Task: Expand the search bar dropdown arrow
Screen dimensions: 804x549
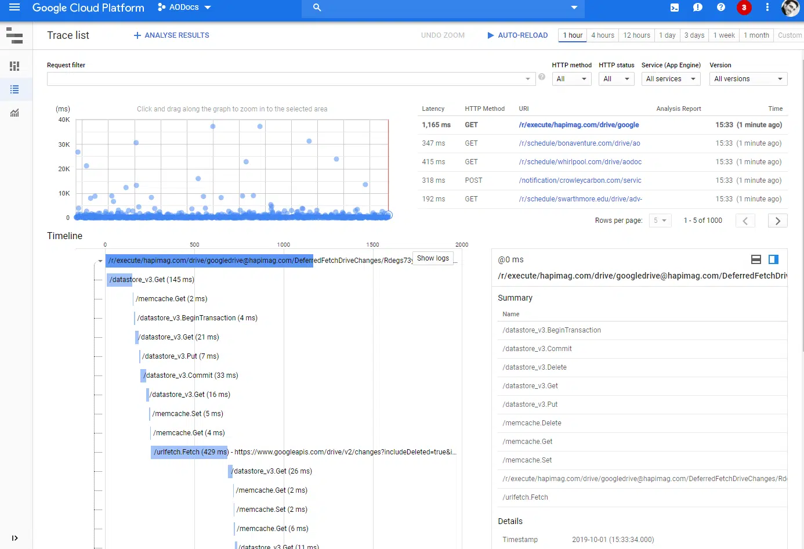Action: pyautogui.click(x=574, y=8)
